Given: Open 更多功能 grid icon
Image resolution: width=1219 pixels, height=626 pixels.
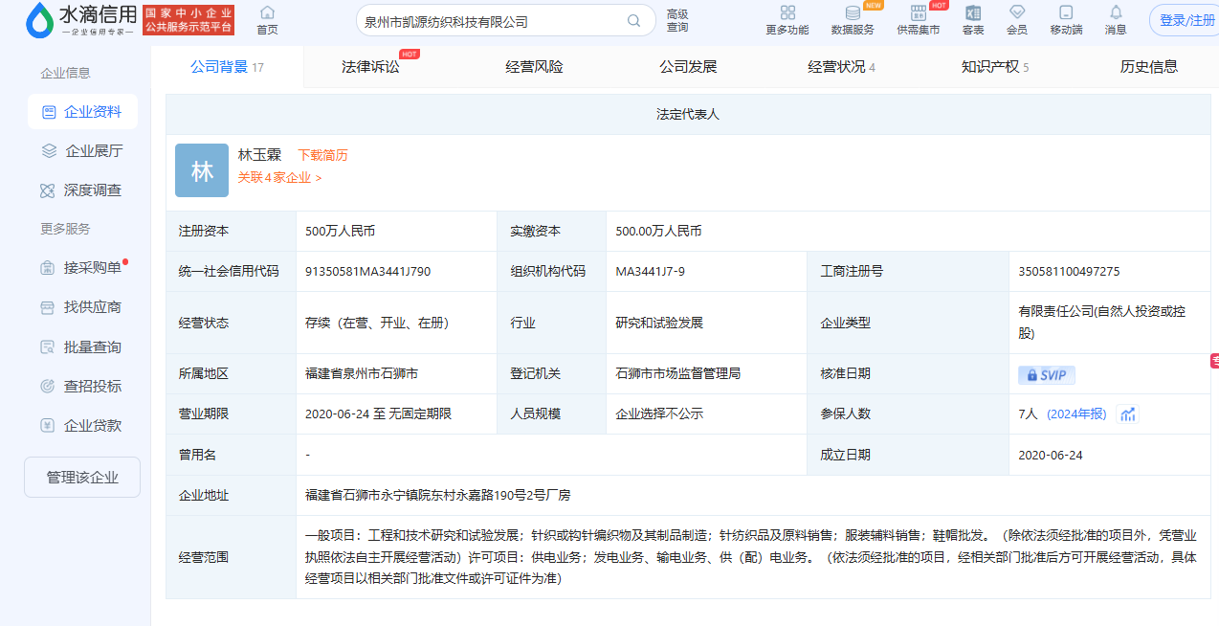Looking at the screenshot, I should click(787, 13).
